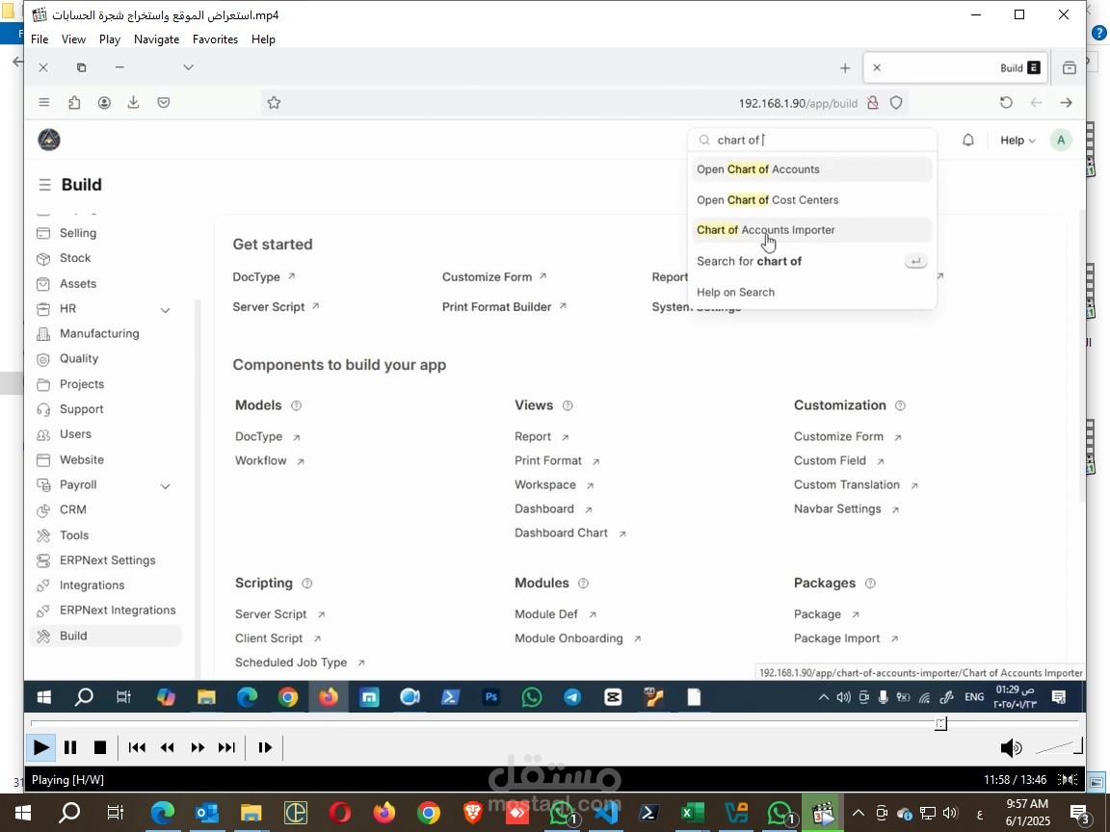Click the browser bookmark star icon
Viewport: 1110px width, 832px height.
coord(274,103)
